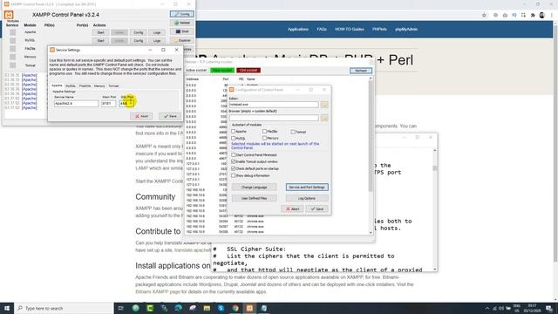Open Config for the Apache row

coord(138,32)
